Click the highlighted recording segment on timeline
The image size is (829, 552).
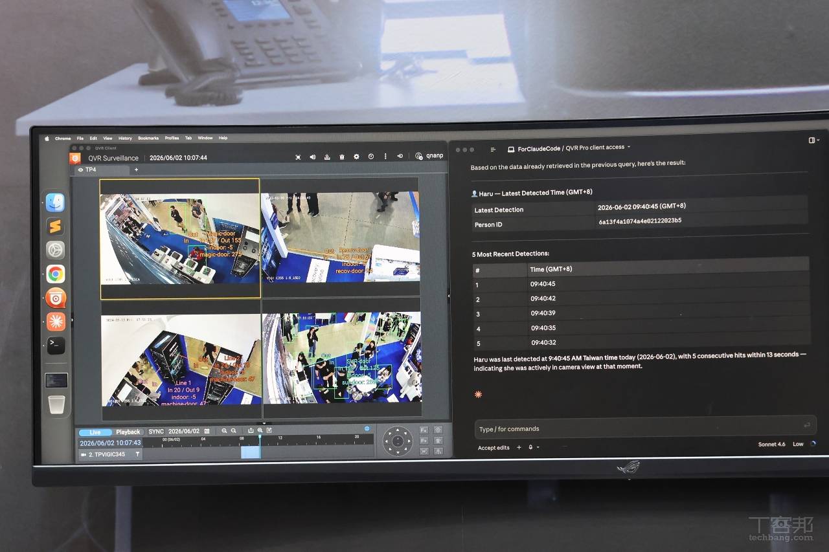250,452
